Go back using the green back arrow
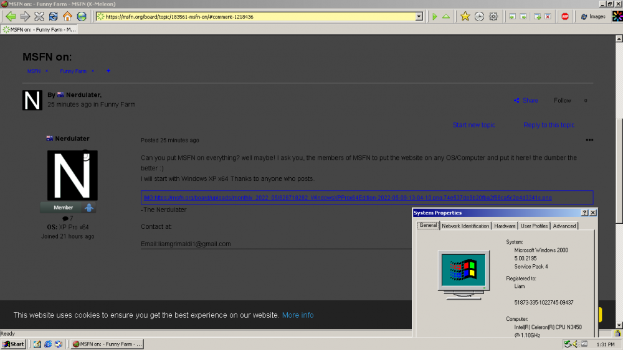This screenshot has height=350, width=623. [11, 17]
